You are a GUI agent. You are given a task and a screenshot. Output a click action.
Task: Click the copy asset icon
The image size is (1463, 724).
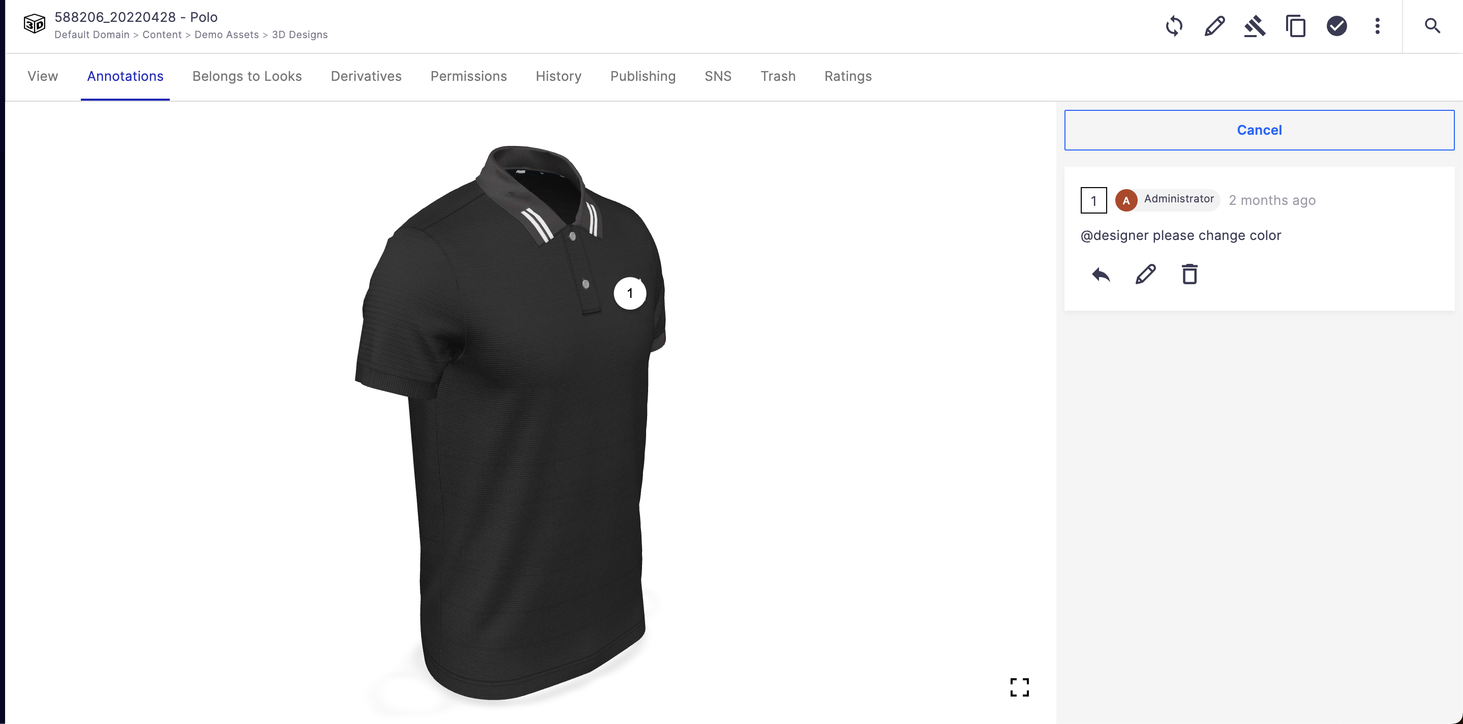tap(1295, 26)
